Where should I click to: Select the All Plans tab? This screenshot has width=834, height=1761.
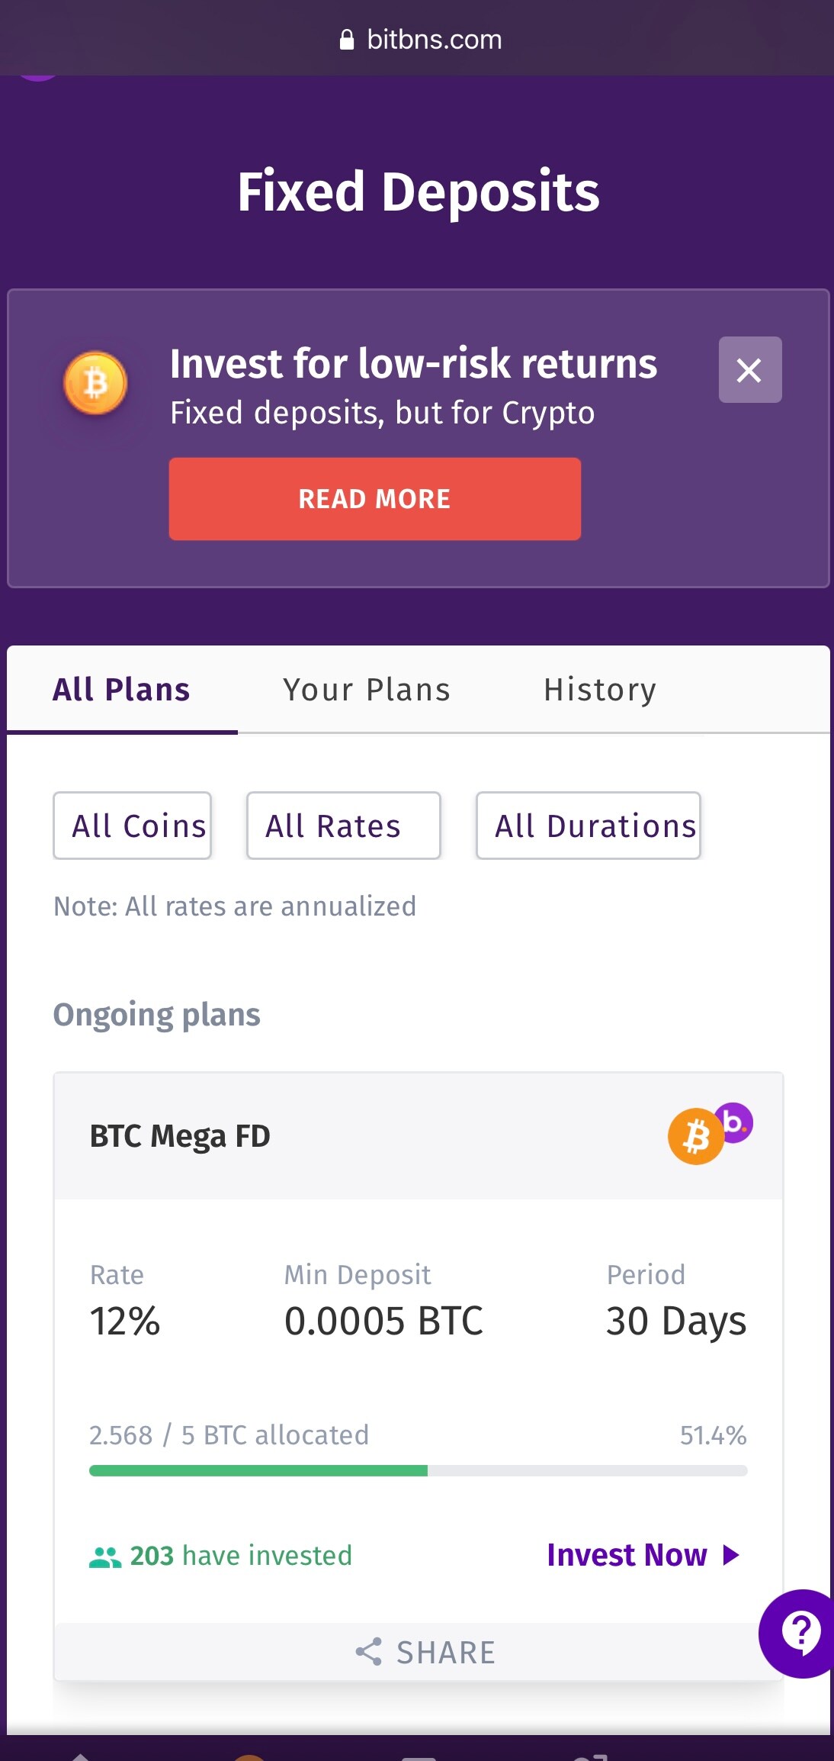[121, 690]
